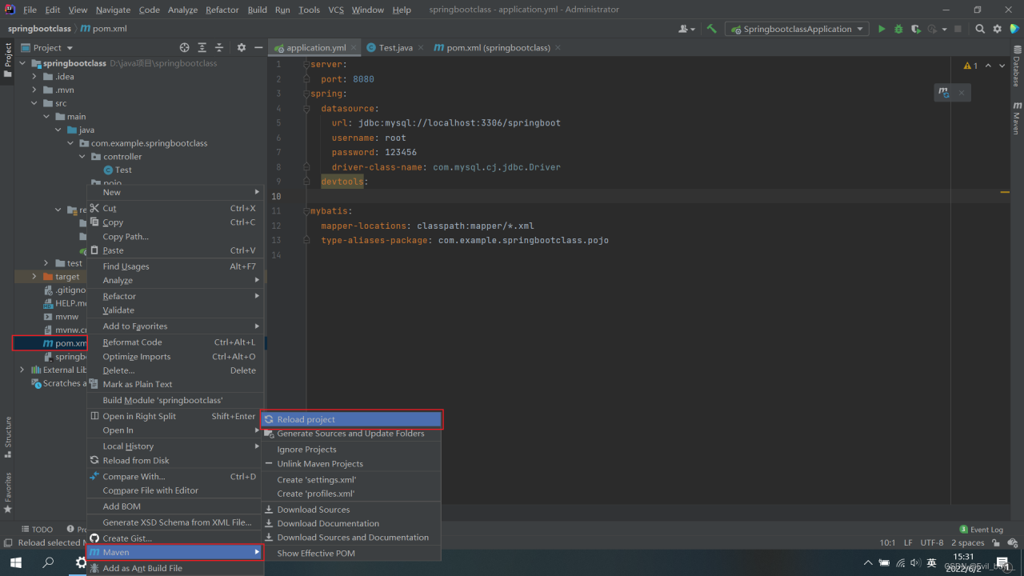This screenshot has width=1024, height=576.
Task: Click Download Sources in Maven submenu
Action: 314,510
